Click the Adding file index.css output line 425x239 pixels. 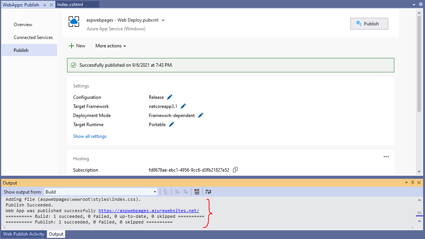pyautogui.click(x=73, y=199)
